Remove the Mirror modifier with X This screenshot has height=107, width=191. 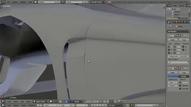[189, 36]
